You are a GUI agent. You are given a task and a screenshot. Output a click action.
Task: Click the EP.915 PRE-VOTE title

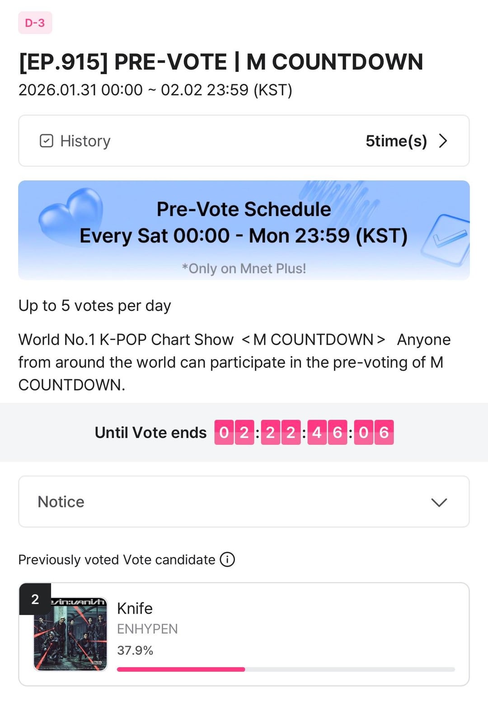click(221, 62)
